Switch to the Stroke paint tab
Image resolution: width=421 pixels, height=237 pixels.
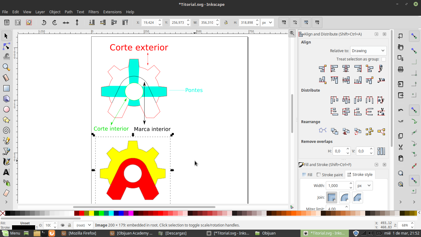pyautogui.click(x=329, y=175)
